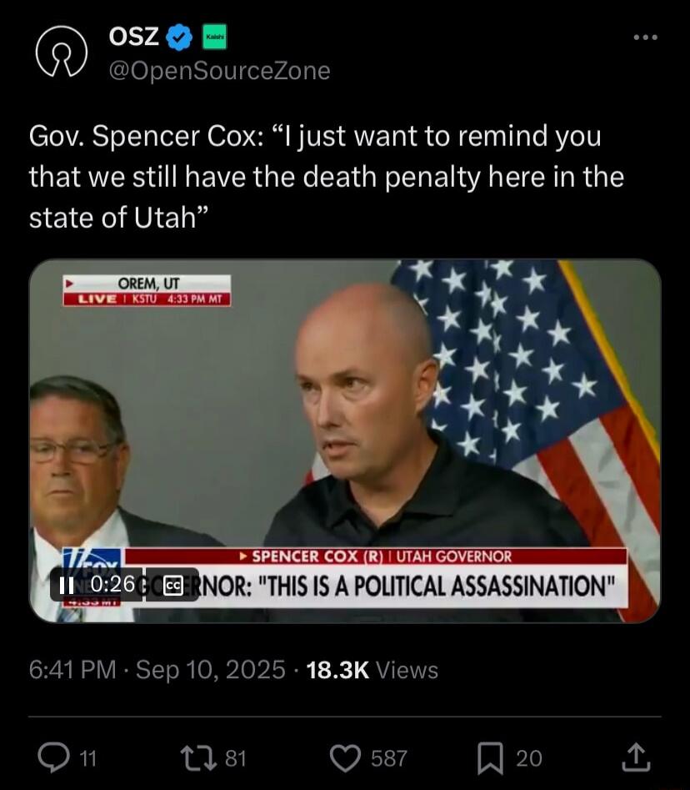The height and width of the screenshot is (790, 690).
Task: Click the 587 likes count
Action: coord(388,758)
